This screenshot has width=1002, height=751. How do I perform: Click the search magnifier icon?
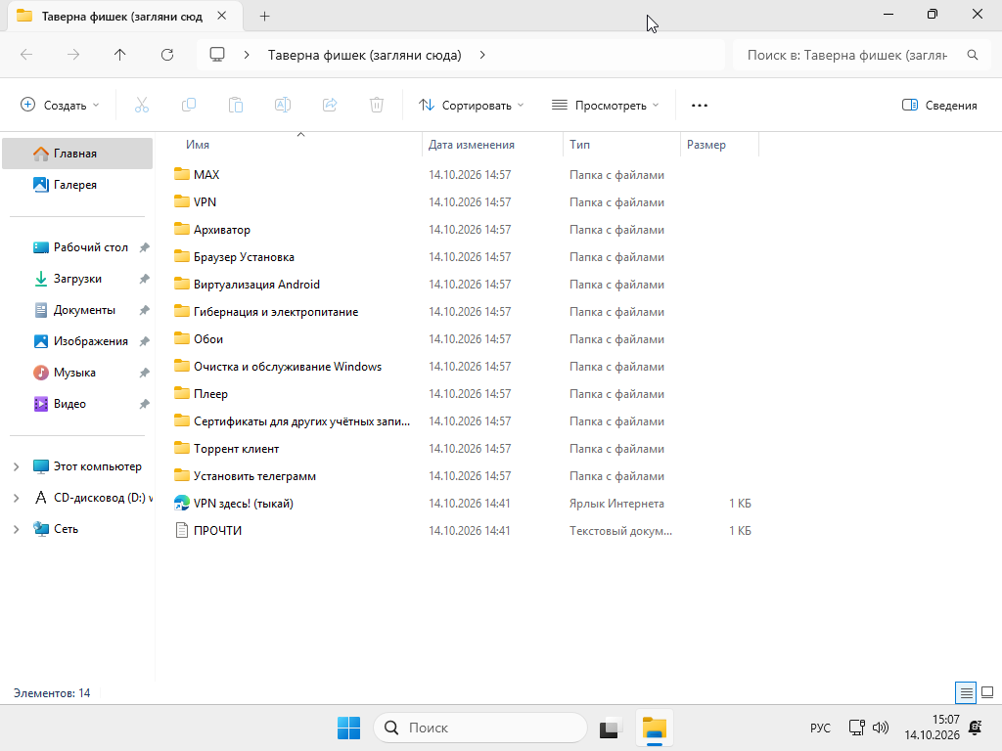(x=973, y=55)
